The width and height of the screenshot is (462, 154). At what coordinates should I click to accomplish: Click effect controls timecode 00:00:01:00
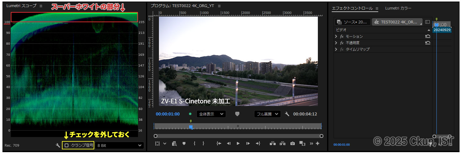[x=342, y=144]
